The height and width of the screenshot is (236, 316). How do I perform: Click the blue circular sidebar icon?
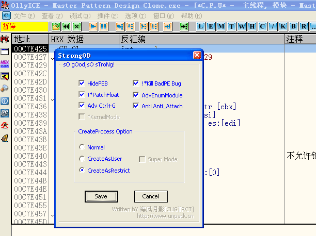[5, 101]
